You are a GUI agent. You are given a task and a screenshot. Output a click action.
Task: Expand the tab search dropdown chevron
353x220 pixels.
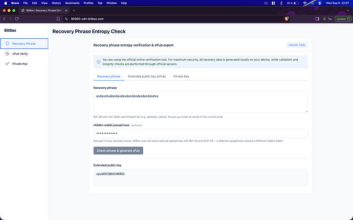pos(348,11)
